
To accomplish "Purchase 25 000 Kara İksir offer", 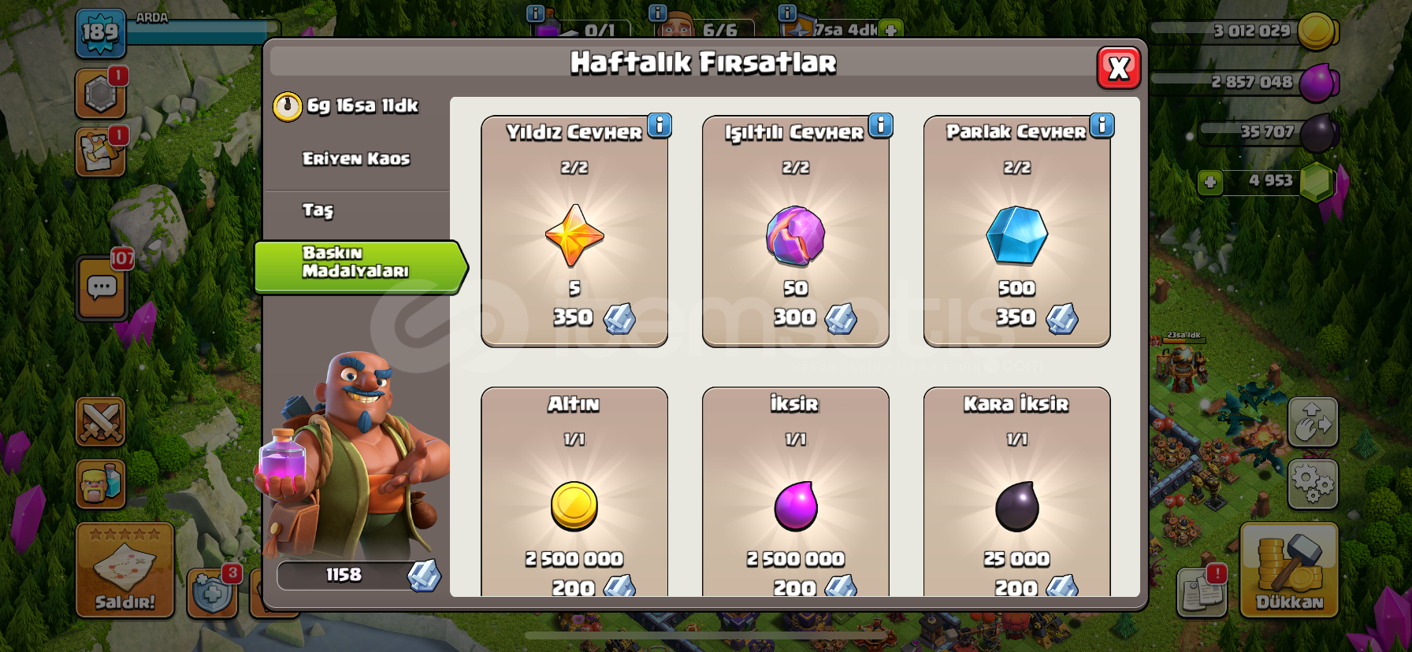I will (1017, 492).
